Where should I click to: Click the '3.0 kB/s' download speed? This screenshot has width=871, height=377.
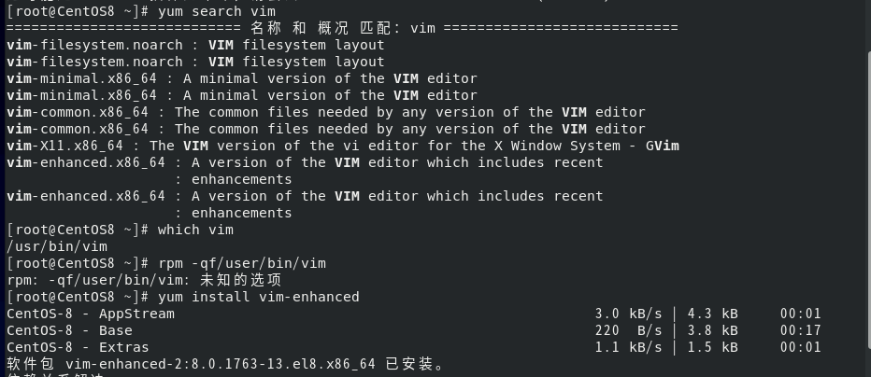(628, 314)
